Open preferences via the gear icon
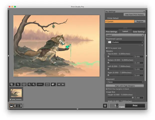 (105, 106)
